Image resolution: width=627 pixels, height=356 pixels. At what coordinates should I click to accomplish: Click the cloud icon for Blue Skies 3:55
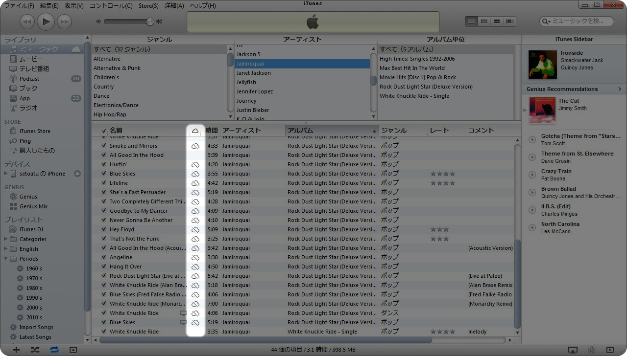(195, 174)
